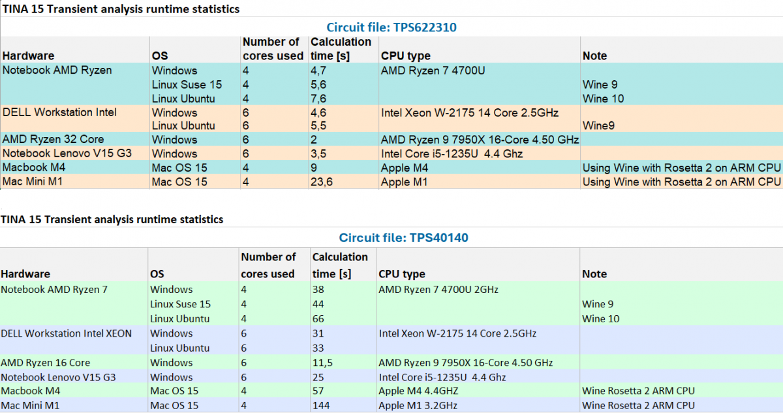Select the calculation time cell showing 23,6
Viewport: 783px width, 413px height.
coord(322,182)
